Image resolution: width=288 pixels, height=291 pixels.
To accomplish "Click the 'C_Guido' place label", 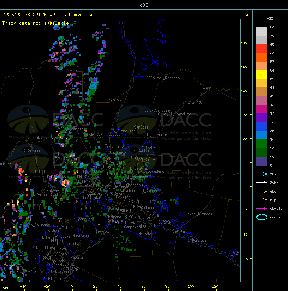I will [42, 172].
